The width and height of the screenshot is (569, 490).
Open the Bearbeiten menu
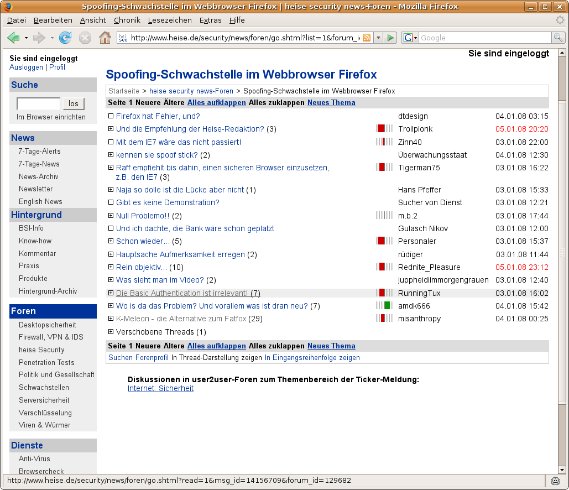point(53,20)
